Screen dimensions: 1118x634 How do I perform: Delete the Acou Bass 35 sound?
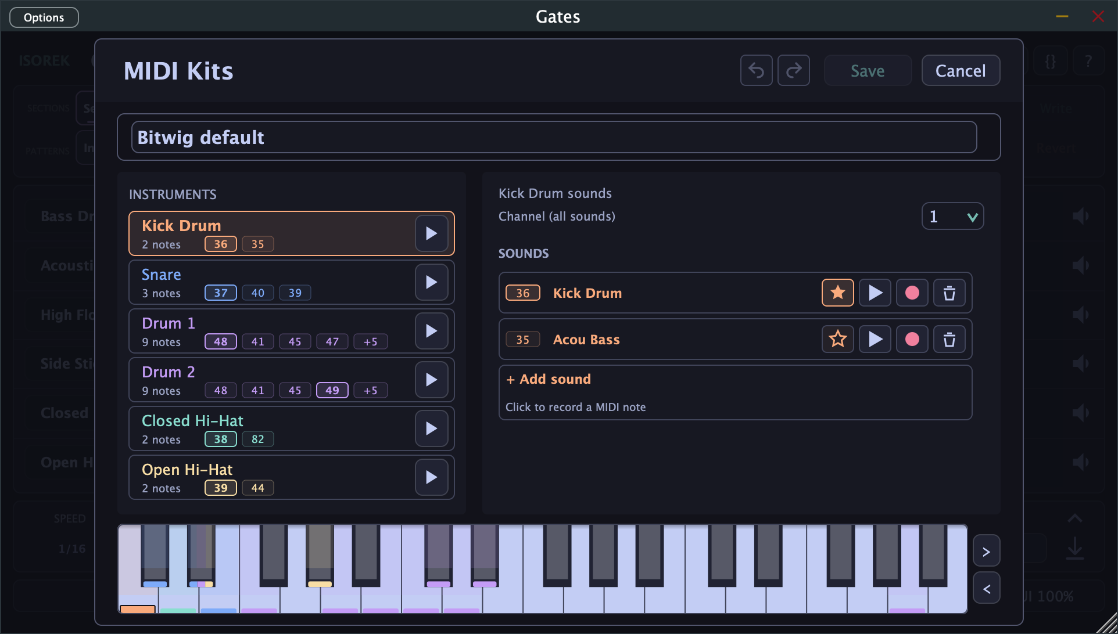coord(949,339)
